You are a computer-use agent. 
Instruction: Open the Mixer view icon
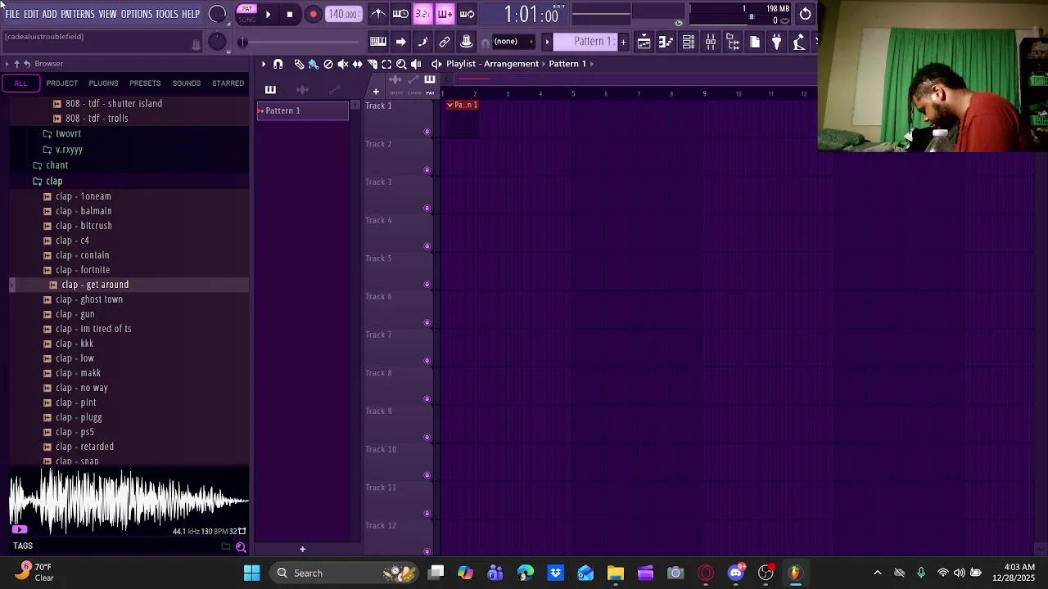click(x=711, y=42)
